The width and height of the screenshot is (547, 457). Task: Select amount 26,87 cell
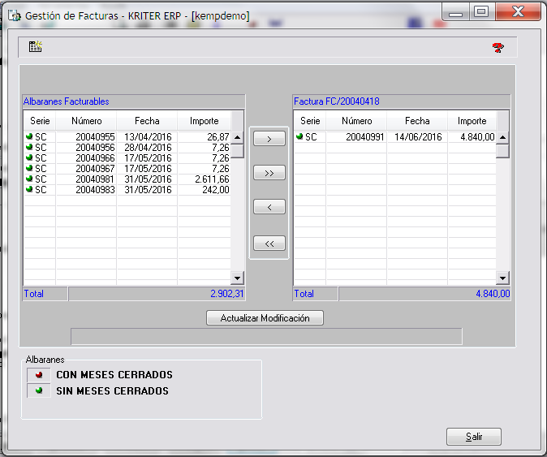click(x=204, y=136)
